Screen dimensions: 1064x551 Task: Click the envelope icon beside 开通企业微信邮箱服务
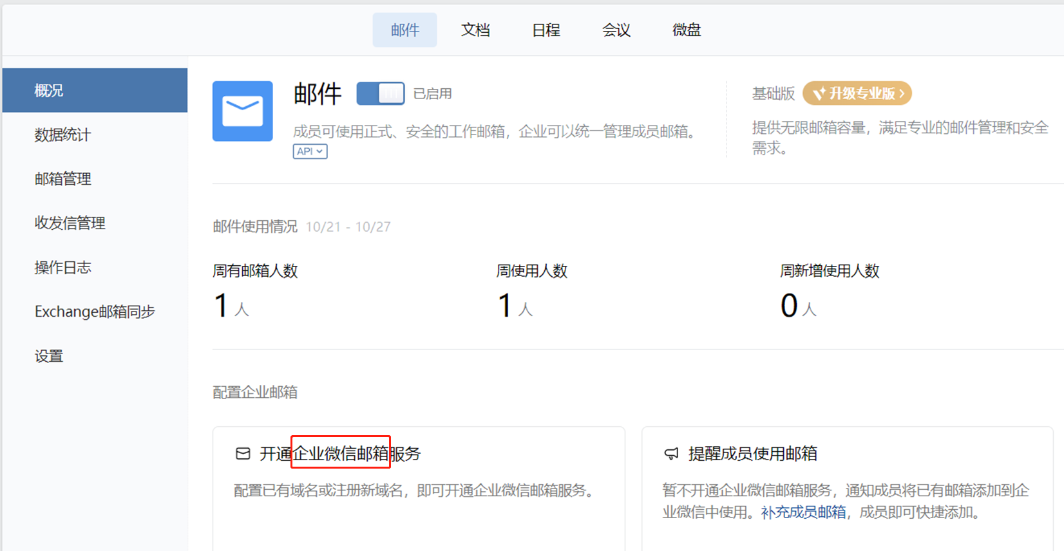(x=243, y=454)
